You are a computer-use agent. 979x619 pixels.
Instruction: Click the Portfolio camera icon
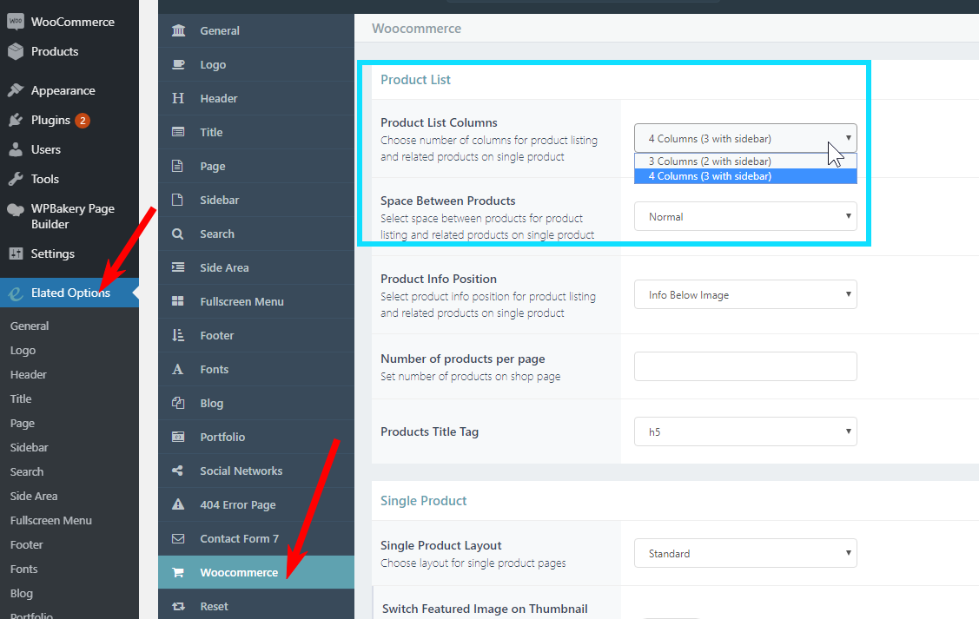tap(179, 437)
